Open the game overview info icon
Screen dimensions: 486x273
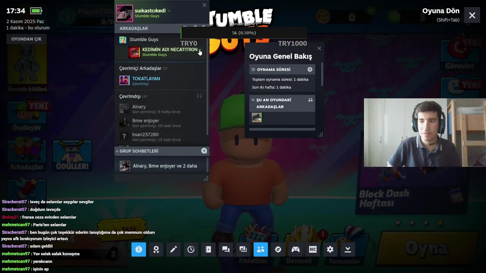(x=139, y=249)
